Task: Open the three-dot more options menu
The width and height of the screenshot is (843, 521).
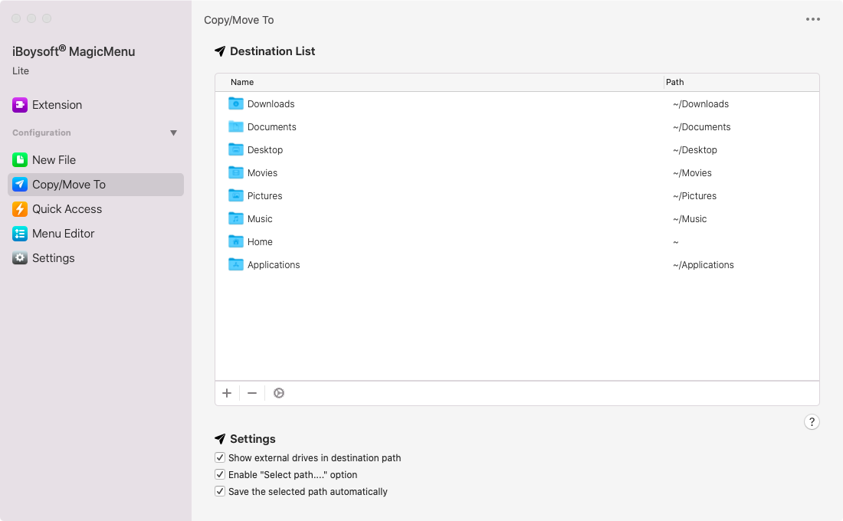Action: 813,19
